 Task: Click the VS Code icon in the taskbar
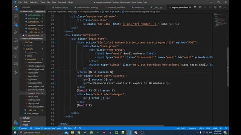click(129, 132)
